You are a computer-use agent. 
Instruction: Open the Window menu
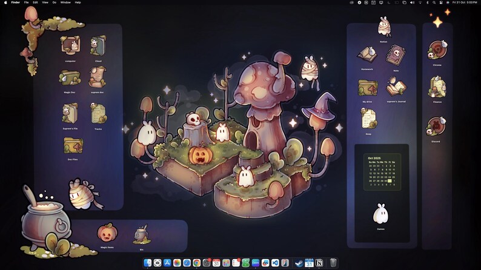(65, 2)
